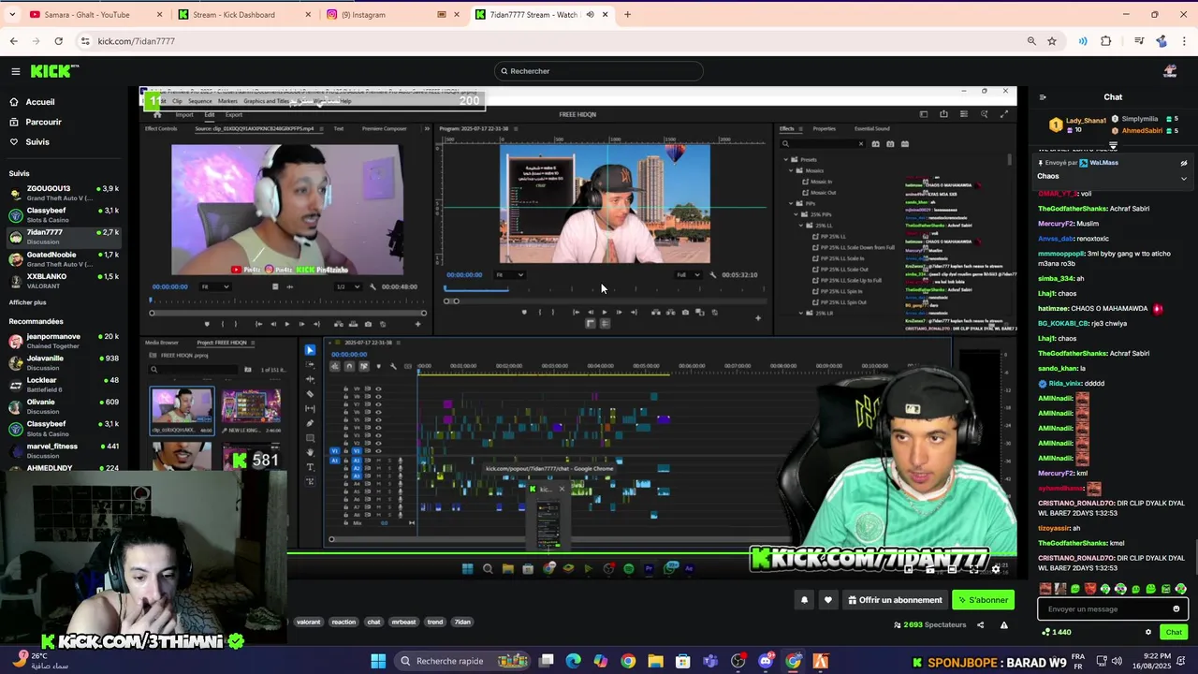Open Lady_Shana1 top gifter profile
The image size is (1198, 674).
(x=1086, y=121)
